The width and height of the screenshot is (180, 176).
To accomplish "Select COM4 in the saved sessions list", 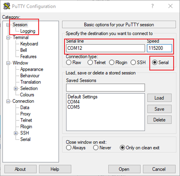I will pyautogui.click(x=73, y=102).
